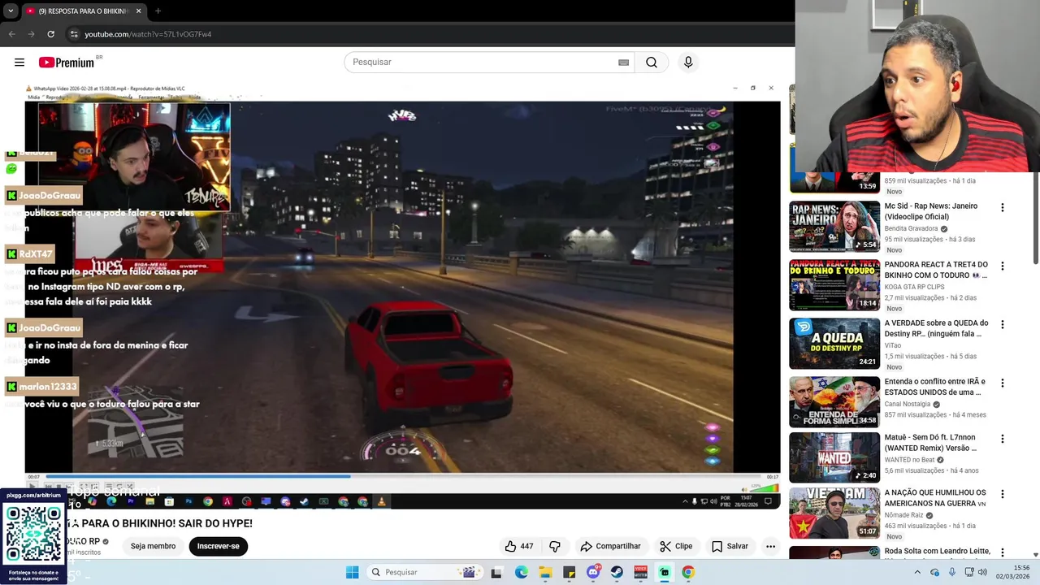Click Seja membro button
This screenshot has height=585, width=1040.
click(x=153, y=546)
